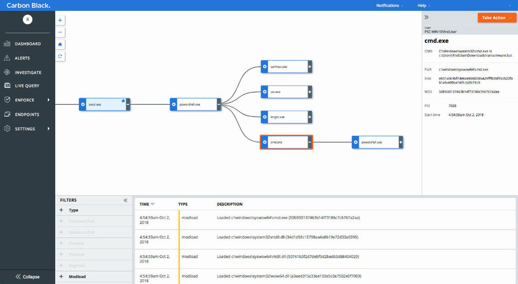
Task: Open the Help menu in header
Action: (x=442, y=5)
